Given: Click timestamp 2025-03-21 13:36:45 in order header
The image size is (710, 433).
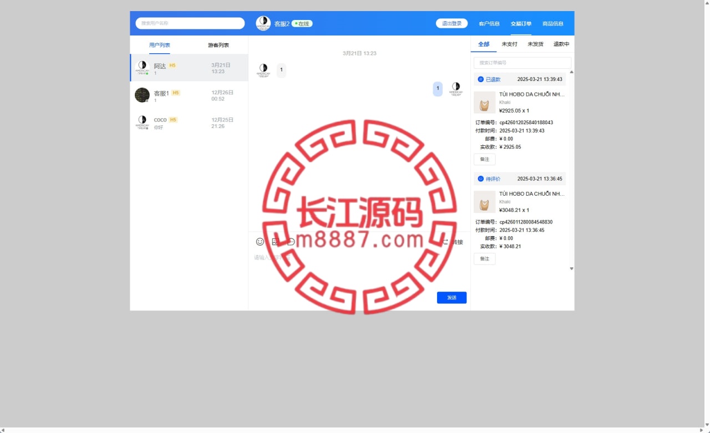Looking at the screenshot, I should (x=540, y=179).
